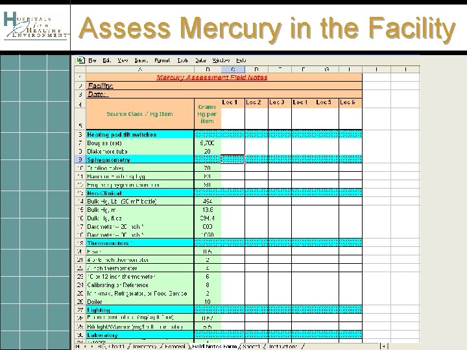Click the Hospitals for a Healthy Environment logo
The height and width of the screenshot is (350, 467).
coord(35,26)
